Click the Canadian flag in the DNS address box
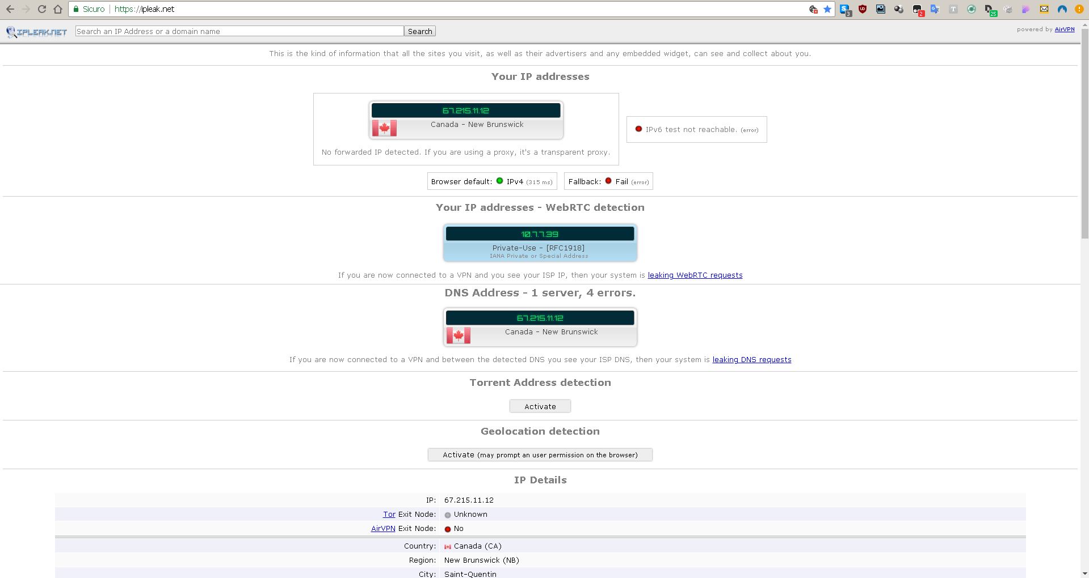 (459, 335)
